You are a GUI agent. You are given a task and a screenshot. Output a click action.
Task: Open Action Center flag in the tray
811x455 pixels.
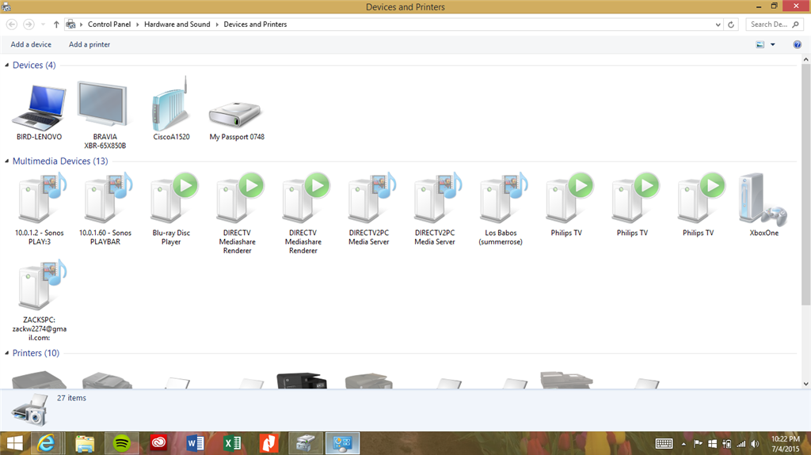tap(698, 444)
